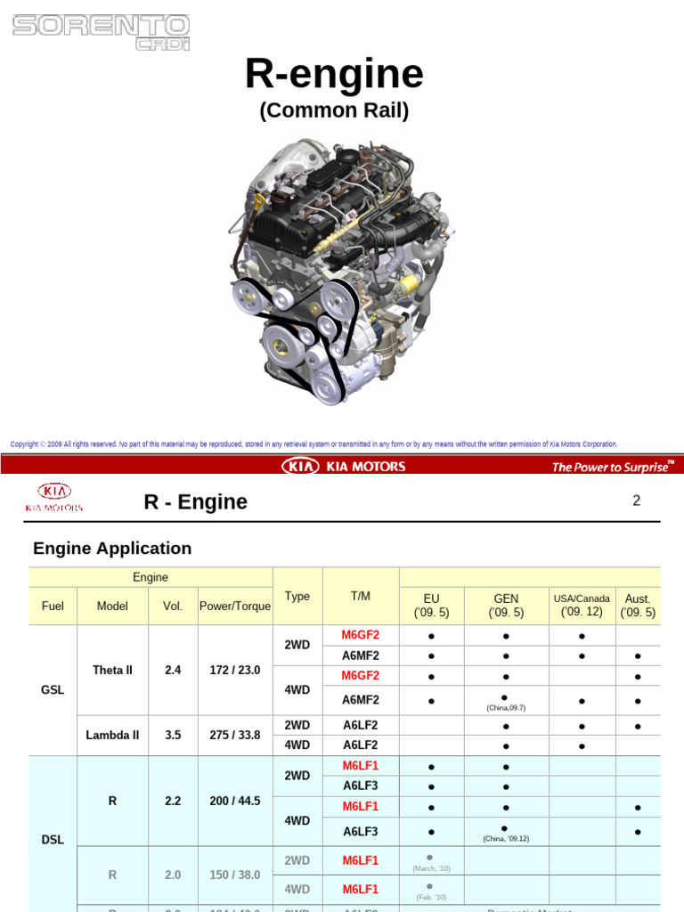Select the "(Common Rail)" subtitle
The height and width of the screenshot is (912, 684).
(x=335, y=110)
